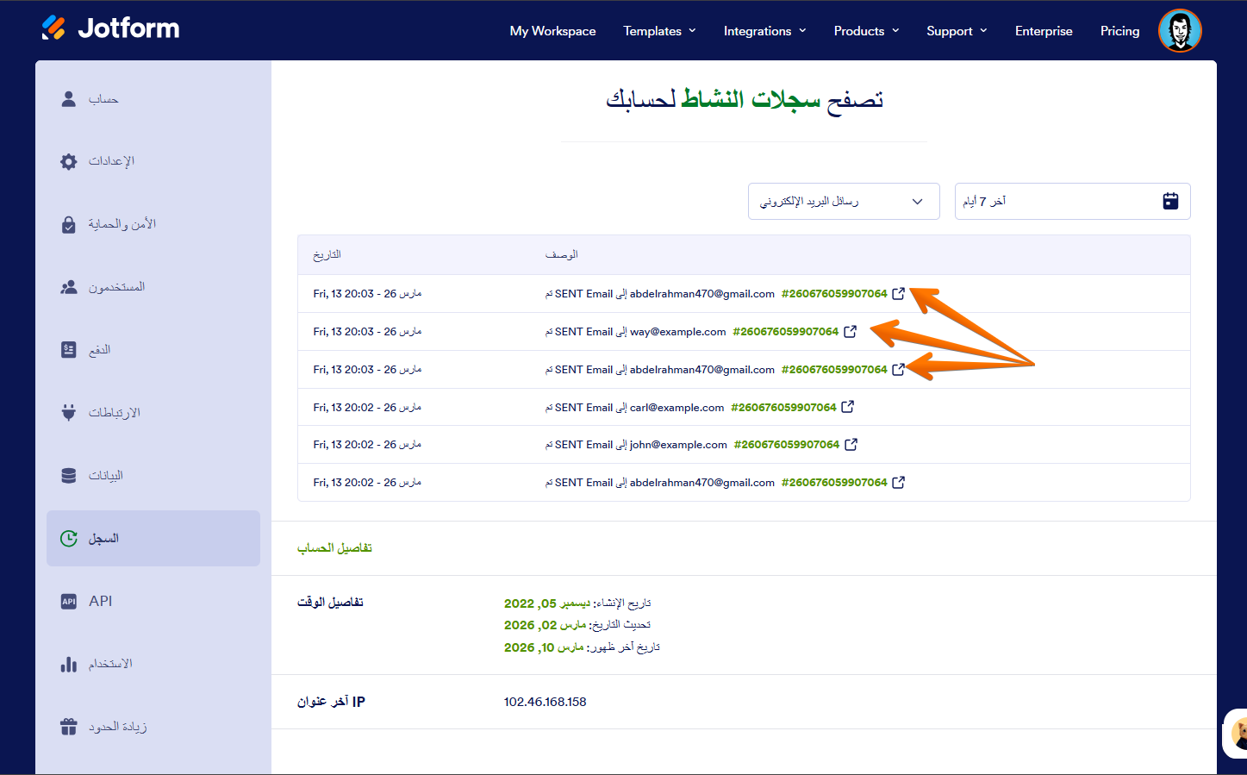Open external link icon for carl@example.com email
The height and width of the screenshot is (775, 1247).
pyautogui.click(x=847, y=407)
